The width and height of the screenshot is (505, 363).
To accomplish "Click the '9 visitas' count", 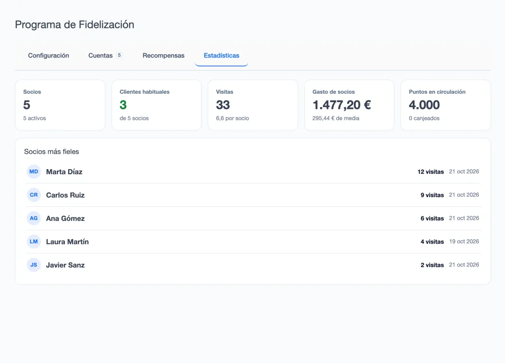I will click(x=432, y=195).
